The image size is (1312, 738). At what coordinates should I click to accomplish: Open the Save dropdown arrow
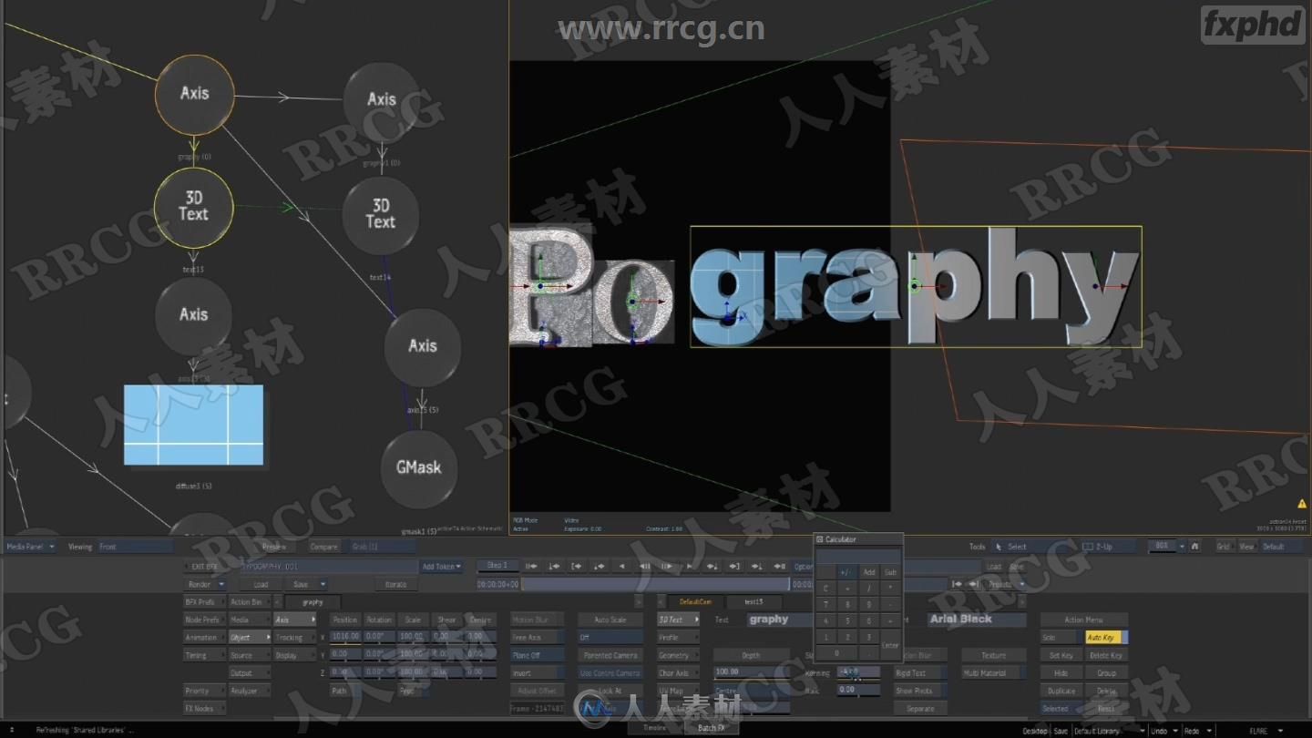(322, 584)
